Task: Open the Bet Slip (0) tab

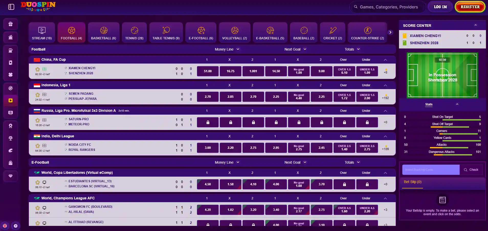Action: coord(413,182)
